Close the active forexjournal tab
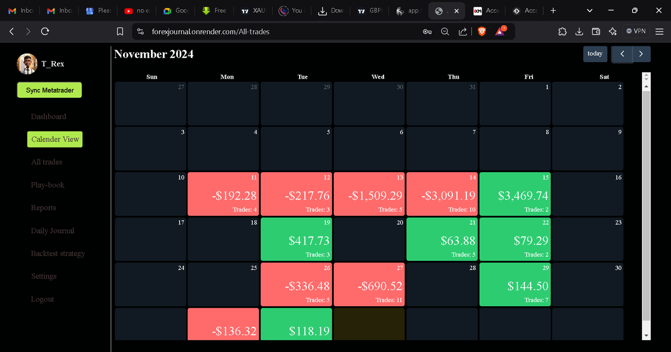Image resolution: width=671 pixels, height=352 pixels. [457, 11]
